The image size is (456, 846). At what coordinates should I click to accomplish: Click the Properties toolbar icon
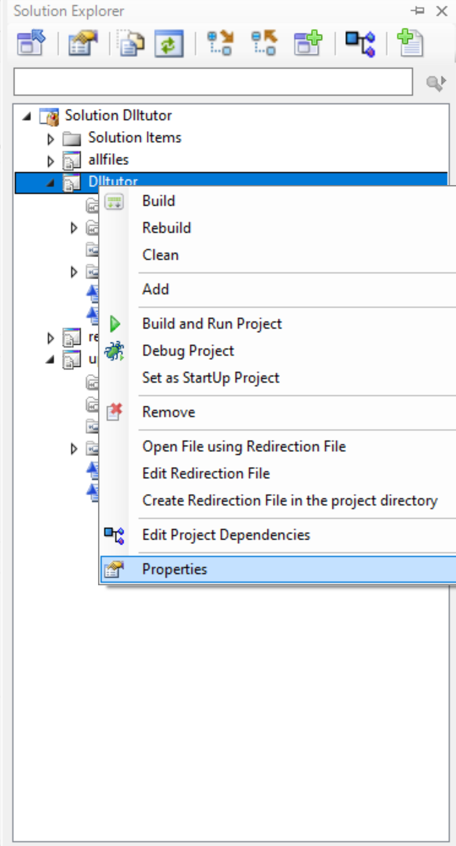(x=83, y=43)
